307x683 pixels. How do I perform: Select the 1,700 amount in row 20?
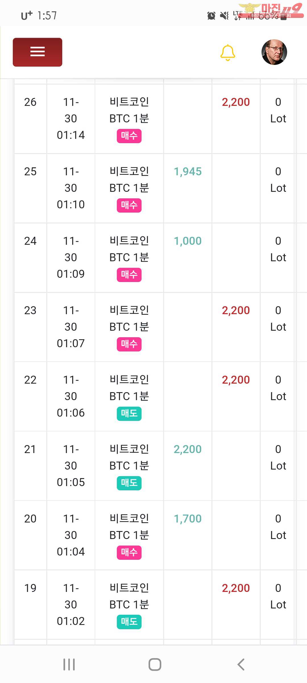point(188,519)
